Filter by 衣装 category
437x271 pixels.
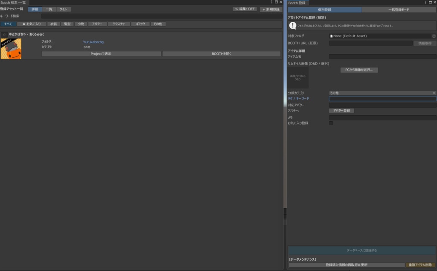point(53,24)
